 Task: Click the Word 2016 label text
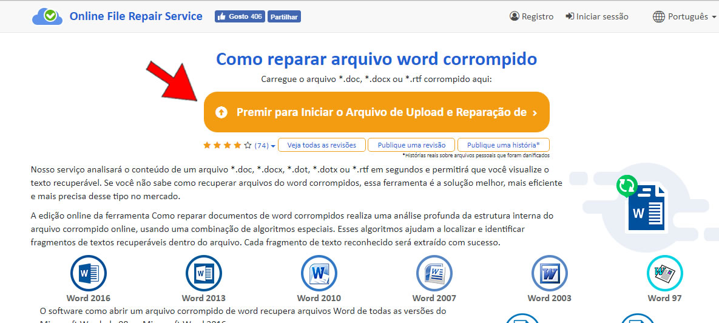pyautogui.click(x=89, y=298)
